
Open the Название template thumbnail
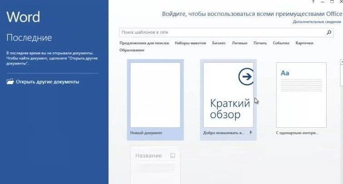point(155,165)
